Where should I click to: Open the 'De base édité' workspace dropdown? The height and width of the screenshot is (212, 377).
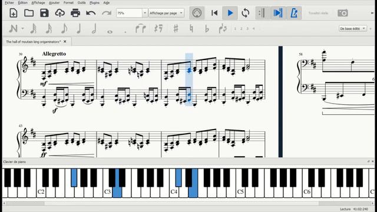(353, 29)
